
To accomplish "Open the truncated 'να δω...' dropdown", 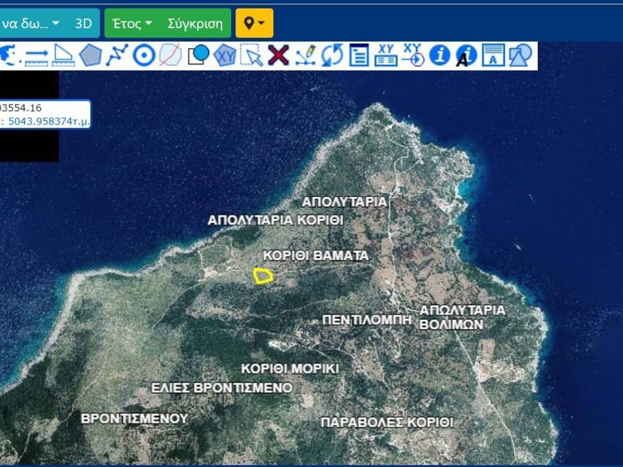I will (30, 24).
